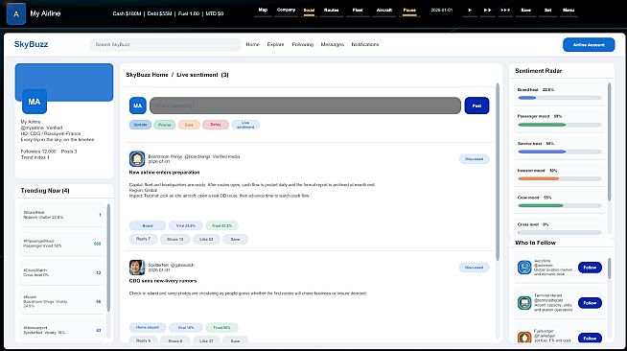Click the AeroWire account avatar
The height and width of the screenshot is (351, 627).
[x=524, y=267]
